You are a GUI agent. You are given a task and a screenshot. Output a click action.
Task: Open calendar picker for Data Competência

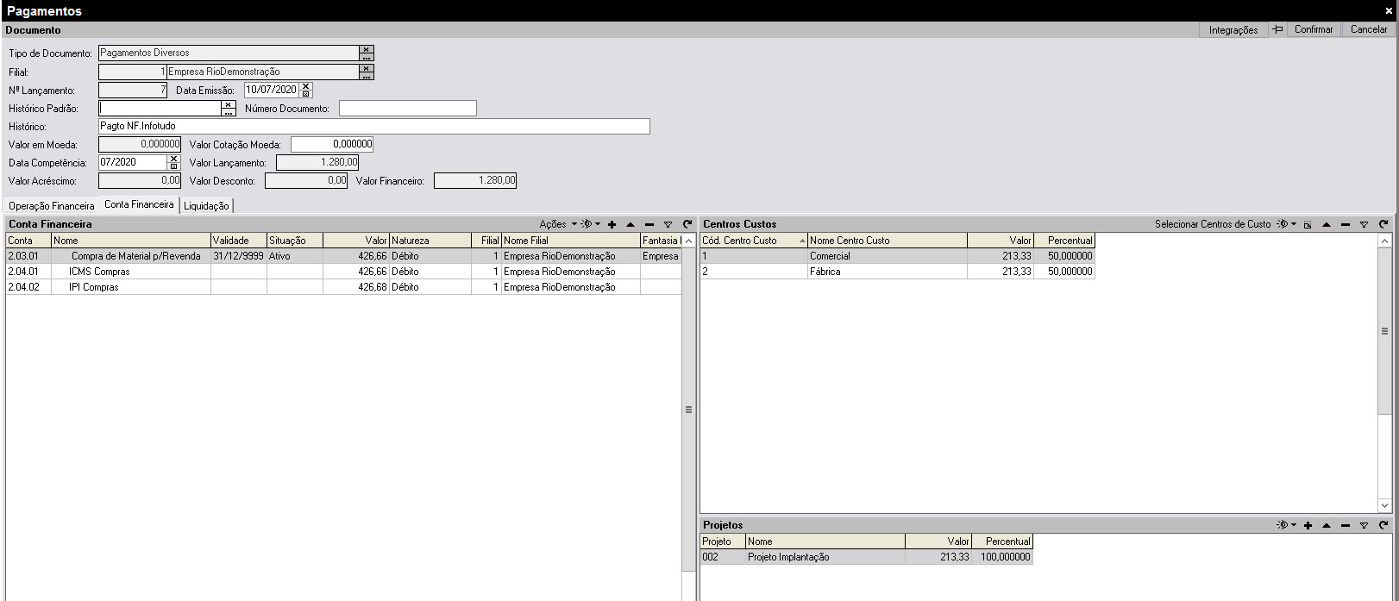coord(173,166)
